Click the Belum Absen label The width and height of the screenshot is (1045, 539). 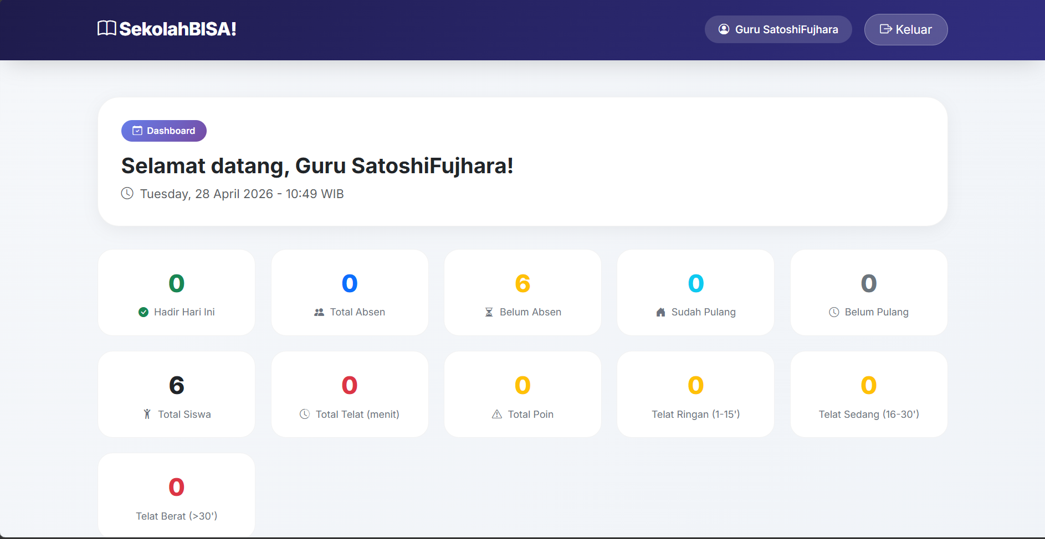530,312
